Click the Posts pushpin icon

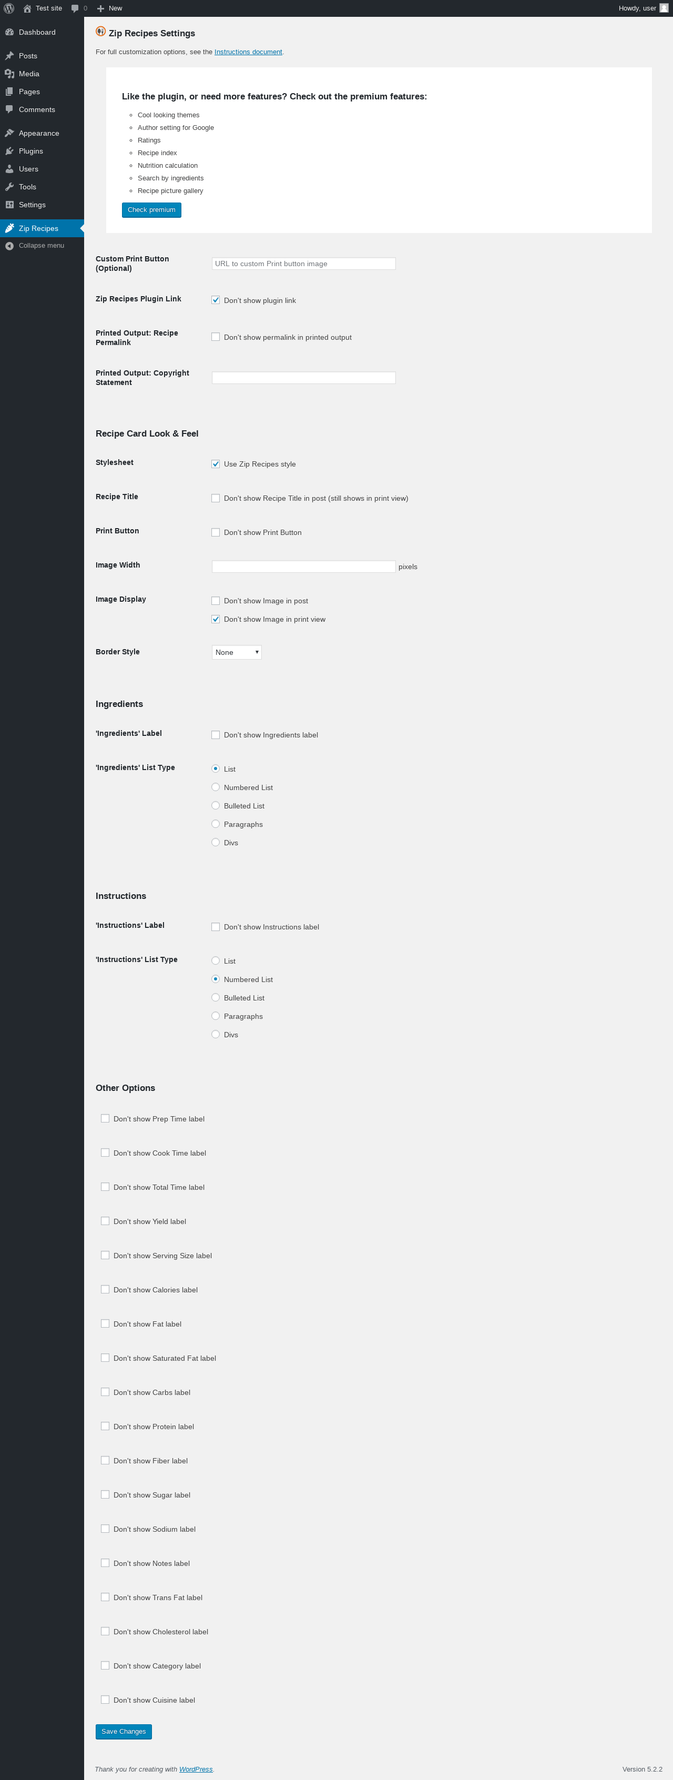pyautogui.click(x=9, y=56)
